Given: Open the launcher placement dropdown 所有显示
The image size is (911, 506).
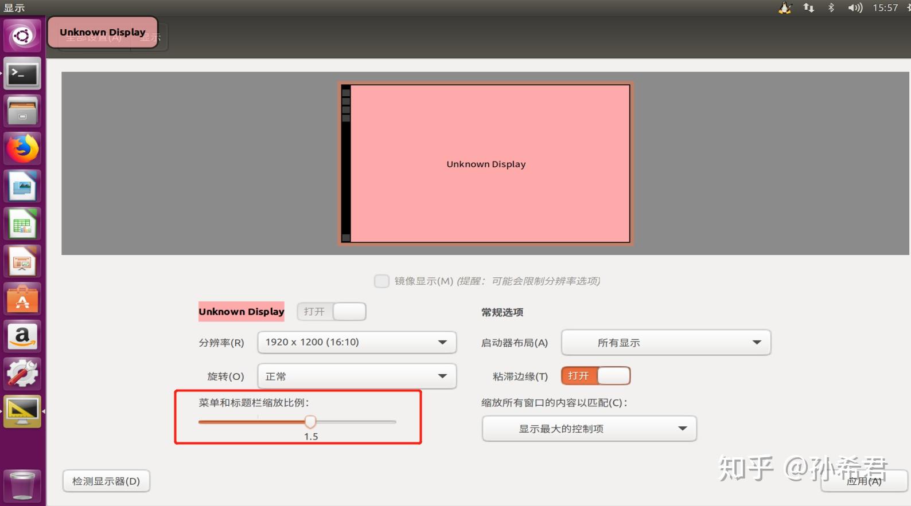Looking at the screenshot, I should pos(666,343).
